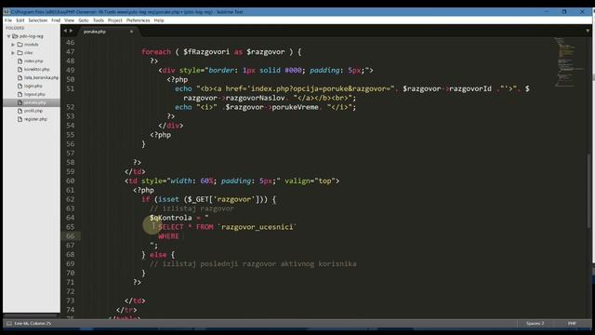This screenshot has width=595, height=335.
Task: Click the FOLDERS sidebar heading
Action: (15, 28)
